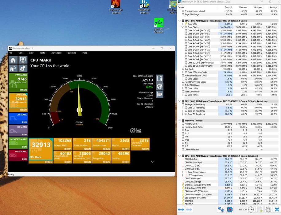
Task: Rerun the Sorting test
Action: tap(126, 162)
